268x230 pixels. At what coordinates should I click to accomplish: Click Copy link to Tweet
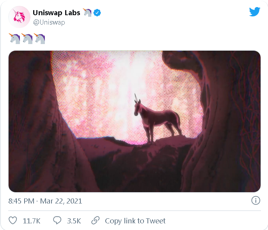click(x=135, y=221)
